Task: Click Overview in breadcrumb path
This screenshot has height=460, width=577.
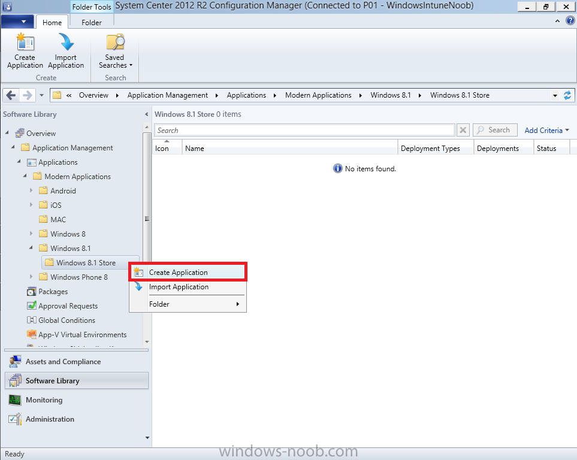Action: [x=93, y=95]
